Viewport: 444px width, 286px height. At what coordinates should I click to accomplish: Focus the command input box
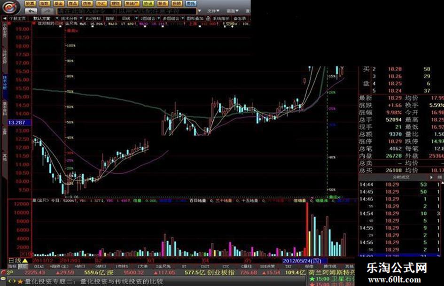click(x=126, y=11)
